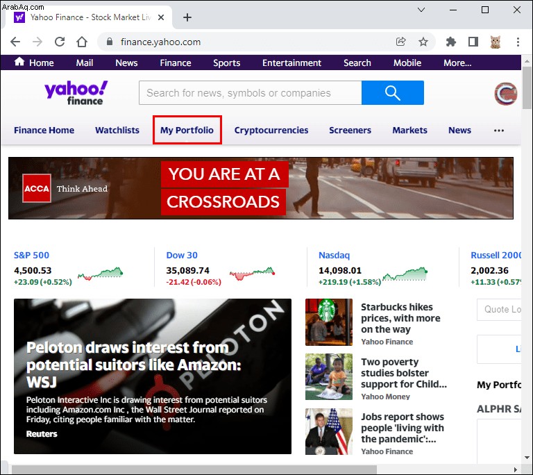Select the Finance Home tab

coord(44,131)
